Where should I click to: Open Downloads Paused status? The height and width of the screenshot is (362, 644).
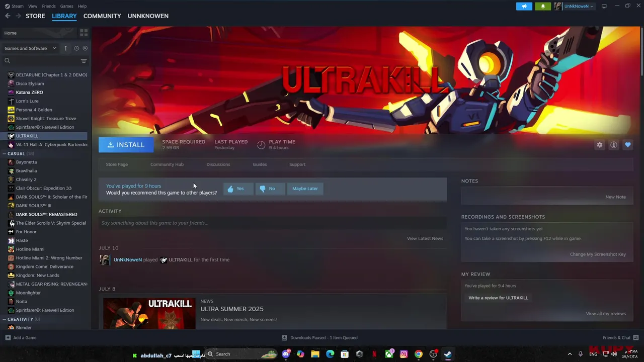coord(319,338)
